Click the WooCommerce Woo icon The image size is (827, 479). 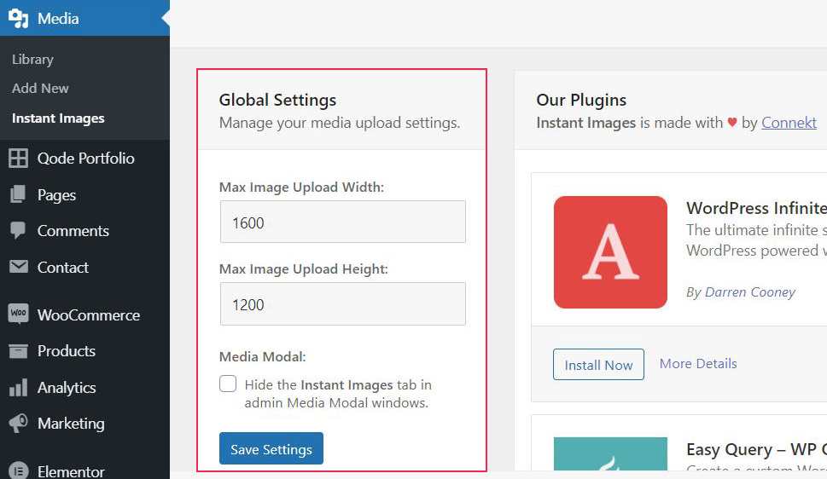click(19, 314)
